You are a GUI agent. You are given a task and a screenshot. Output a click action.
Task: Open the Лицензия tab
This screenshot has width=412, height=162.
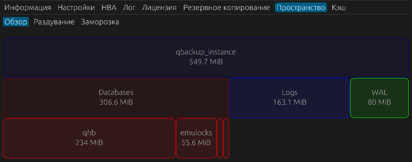(159, 8)
